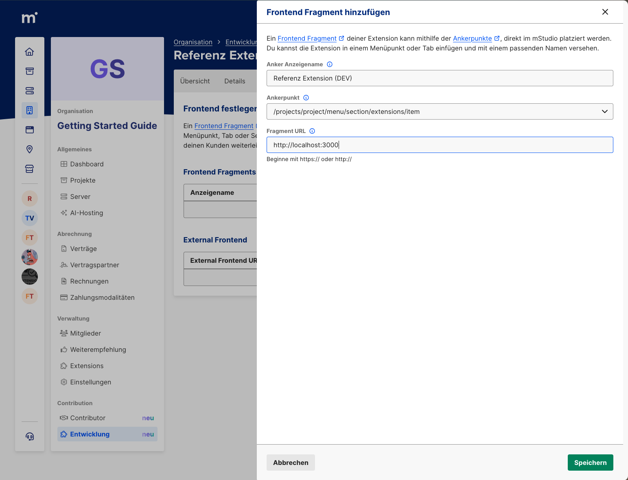The width and height of the screenshot is (628, 480).
Task: Select the Home icon in the sidebar
Action: pos(29,52)
